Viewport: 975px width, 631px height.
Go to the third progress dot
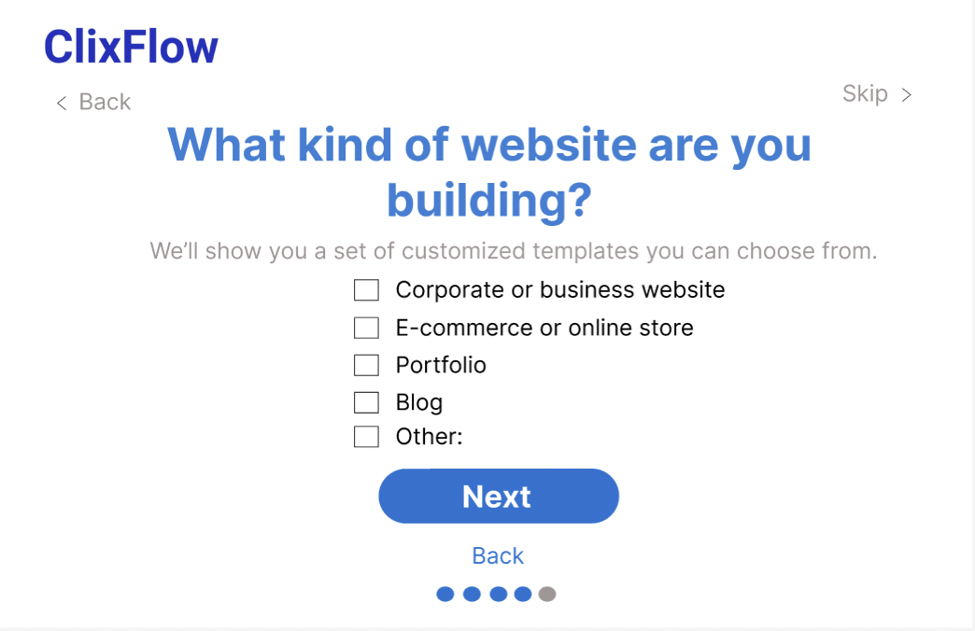(498, 594)
